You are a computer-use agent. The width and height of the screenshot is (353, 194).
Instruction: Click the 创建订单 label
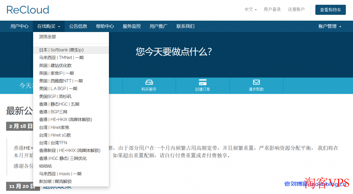pyautogui.click(x=203, y=89)
